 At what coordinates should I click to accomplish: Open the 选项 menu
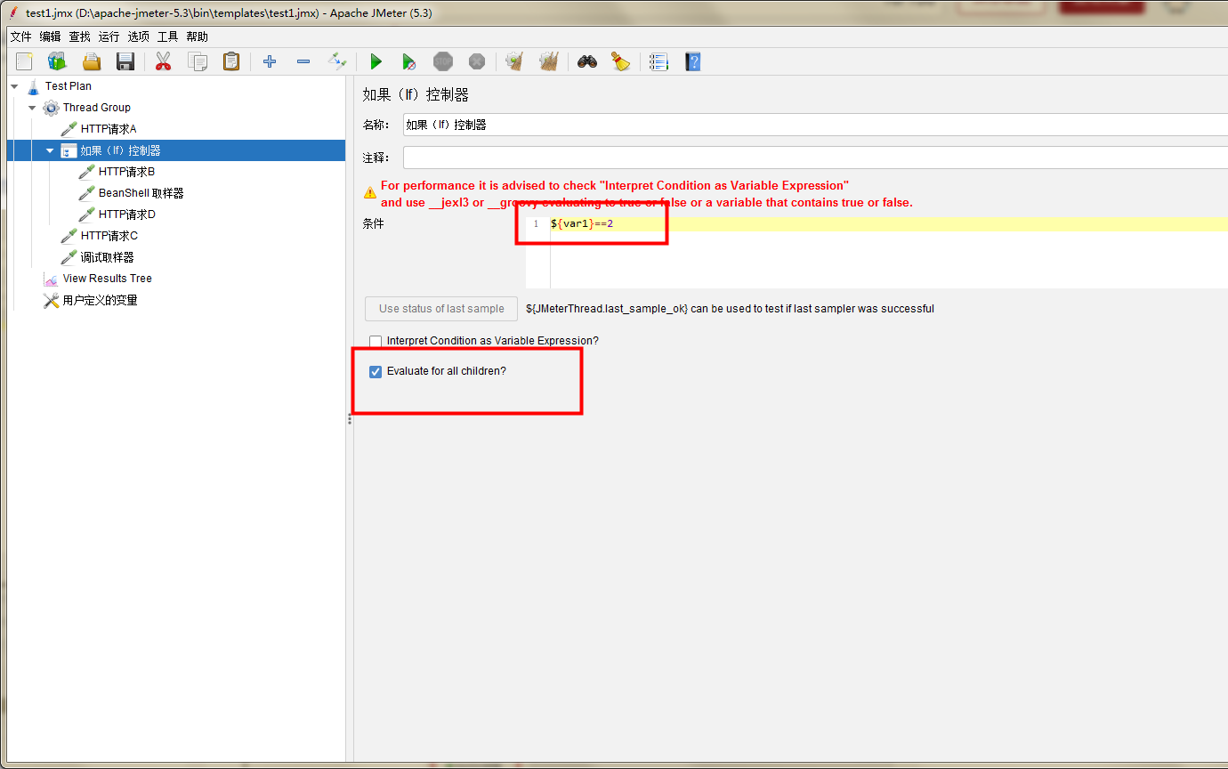(x=138, y=36)
